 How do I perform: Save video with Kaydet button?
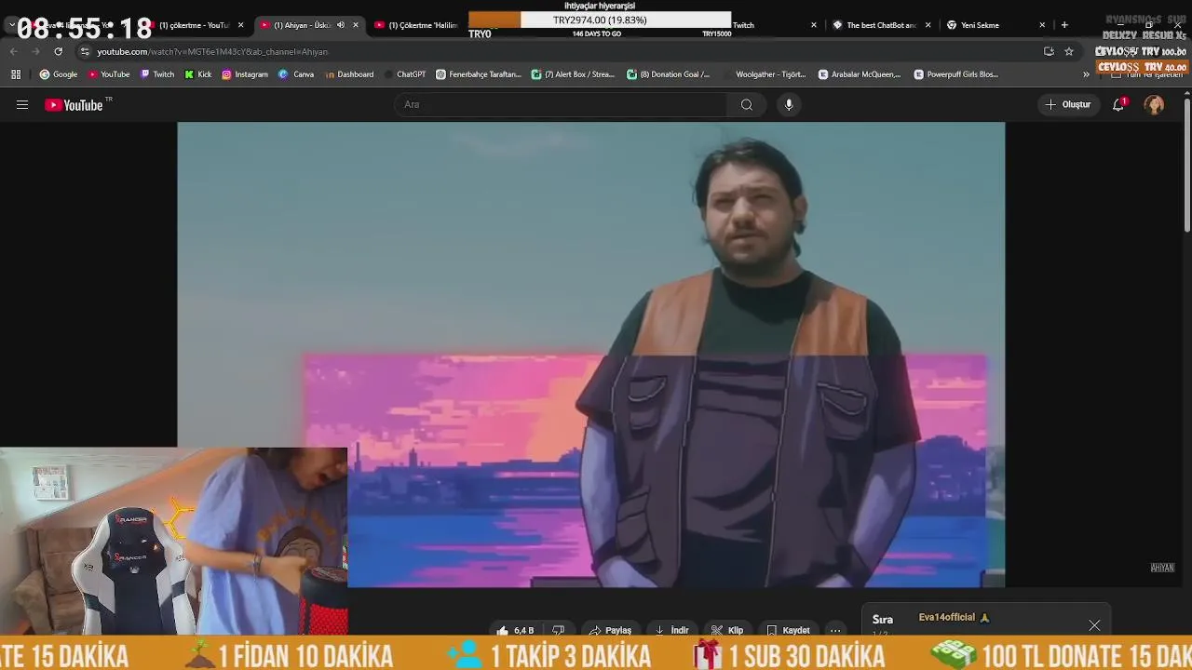pyautogui.click(x=788, y=630)
